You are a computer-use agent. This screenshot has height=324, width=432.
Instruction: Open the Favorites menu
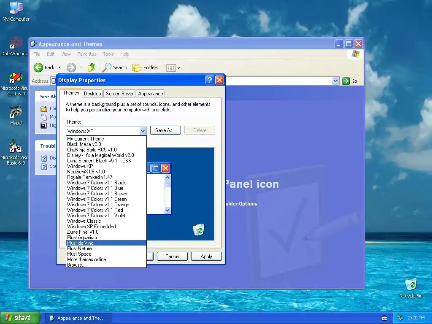(87, 54)
